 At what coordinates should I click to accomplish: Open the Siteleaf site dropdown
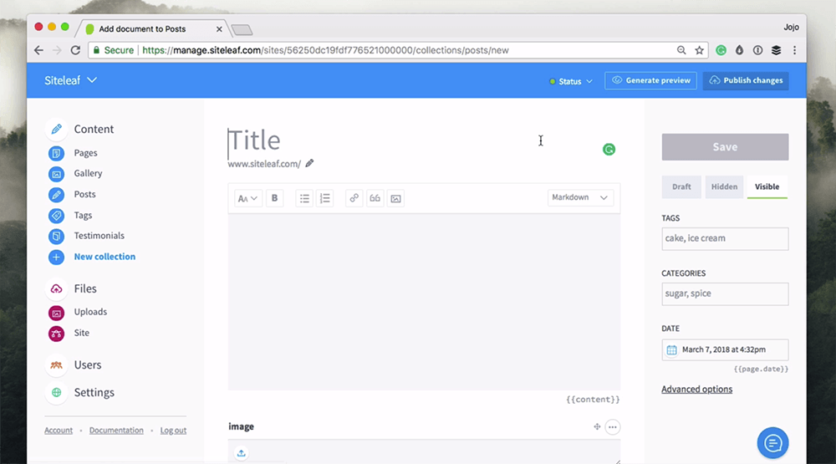(x=70, y=80)
